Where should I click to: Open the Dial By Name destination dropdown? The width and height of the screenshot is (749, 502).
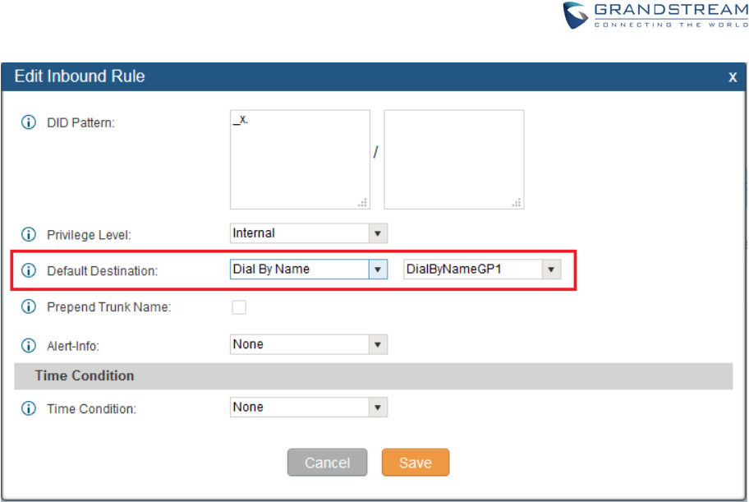[309, 269]
